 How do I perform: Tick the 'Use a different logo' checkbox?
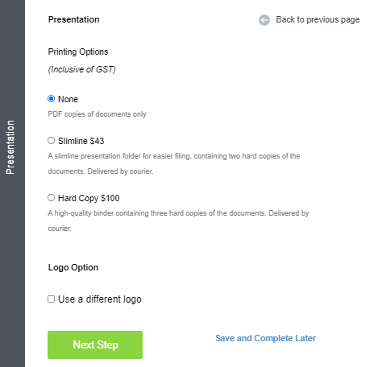point(51,299)
